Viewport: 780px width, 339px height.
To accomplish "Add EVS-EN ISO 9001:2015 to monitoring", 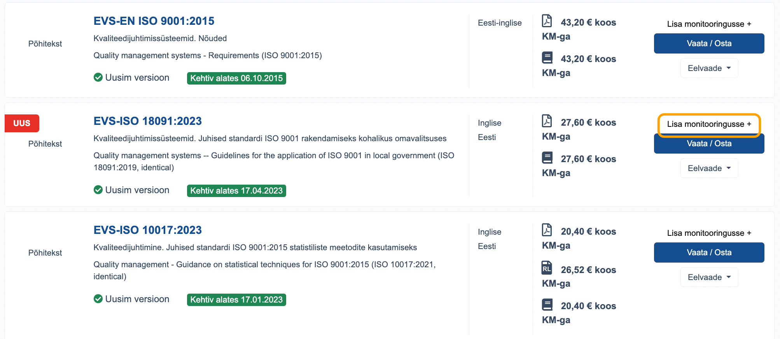I will (x=709, y=24).
